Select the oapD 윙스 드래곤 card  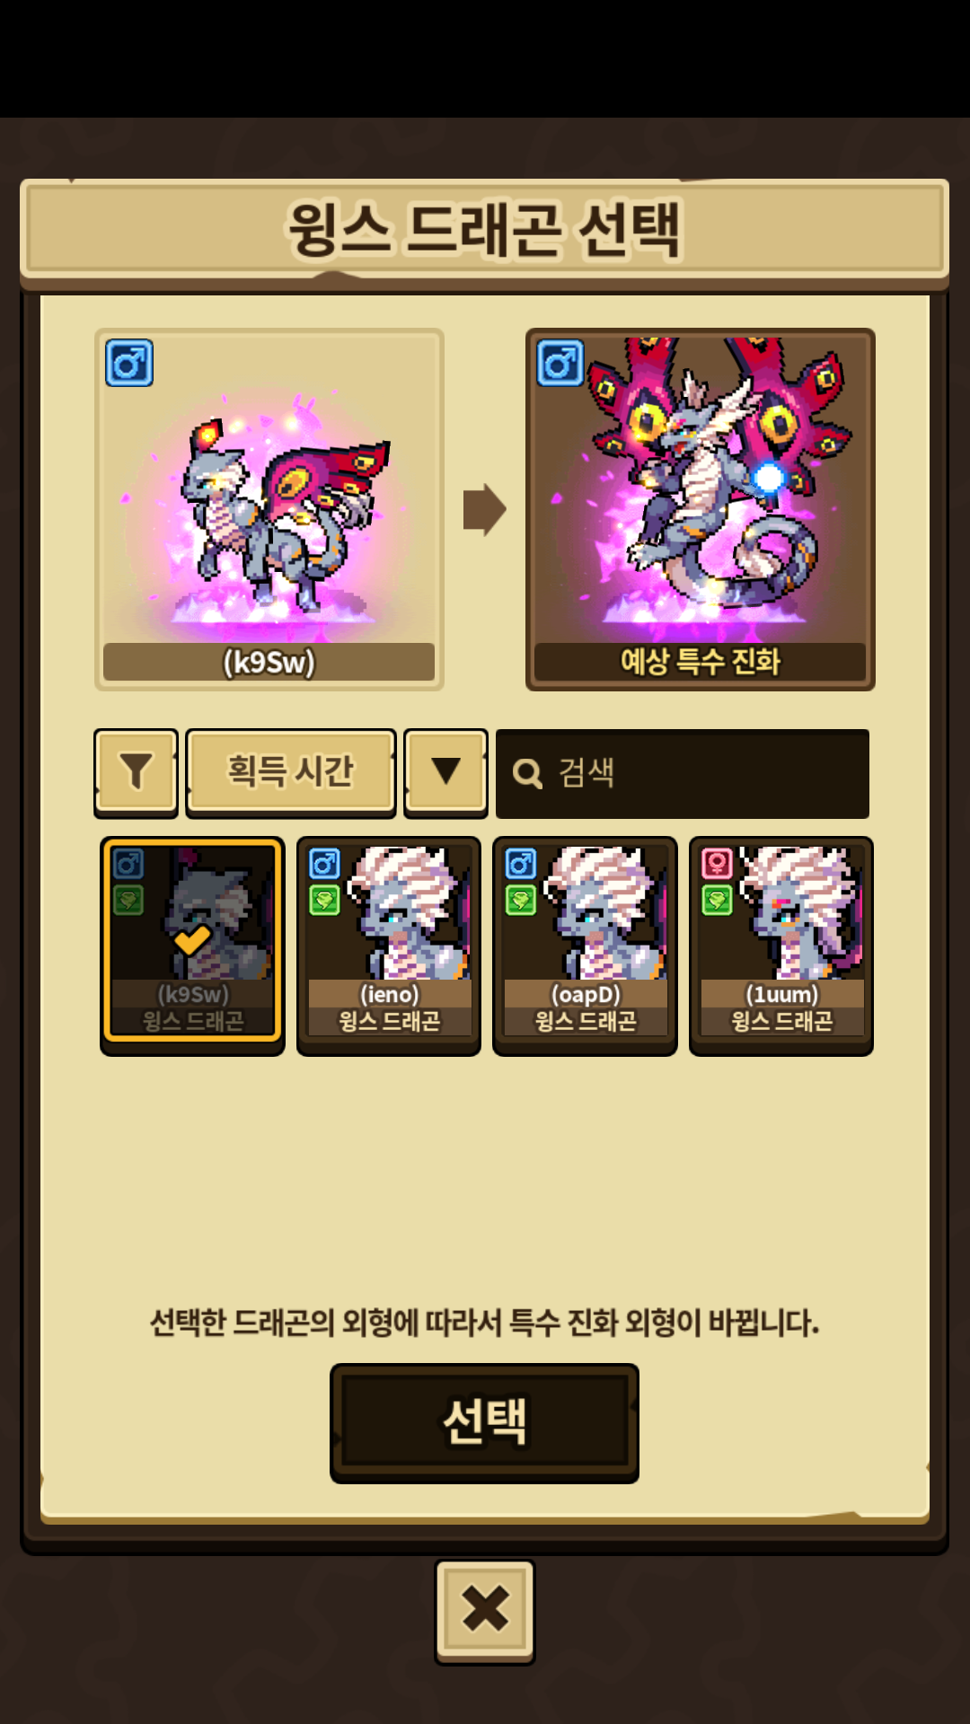click(585, 946)
